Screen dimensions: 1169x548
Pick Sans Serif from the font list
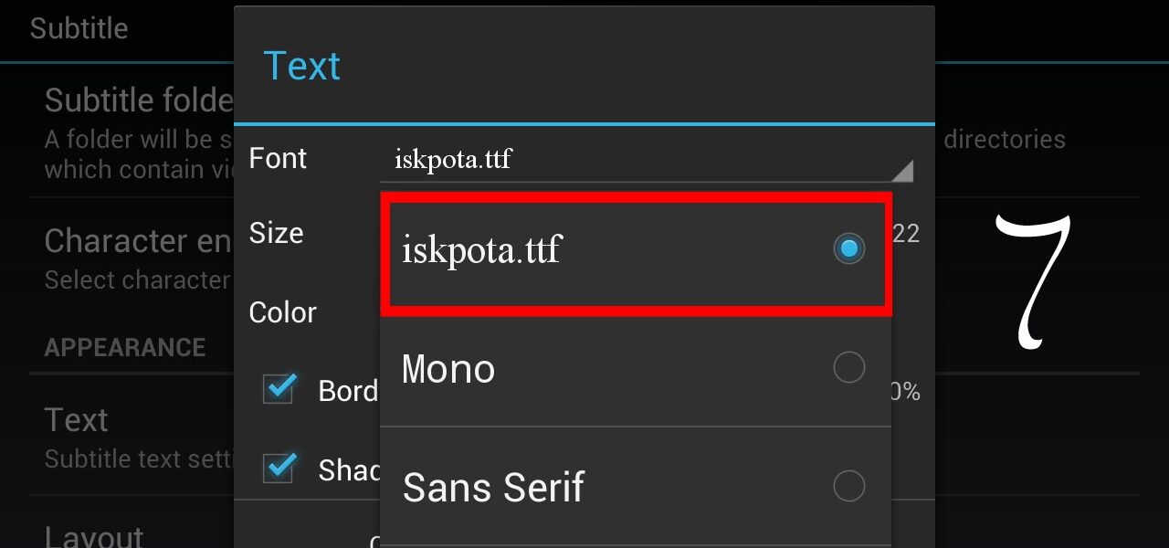pos(636,486)
